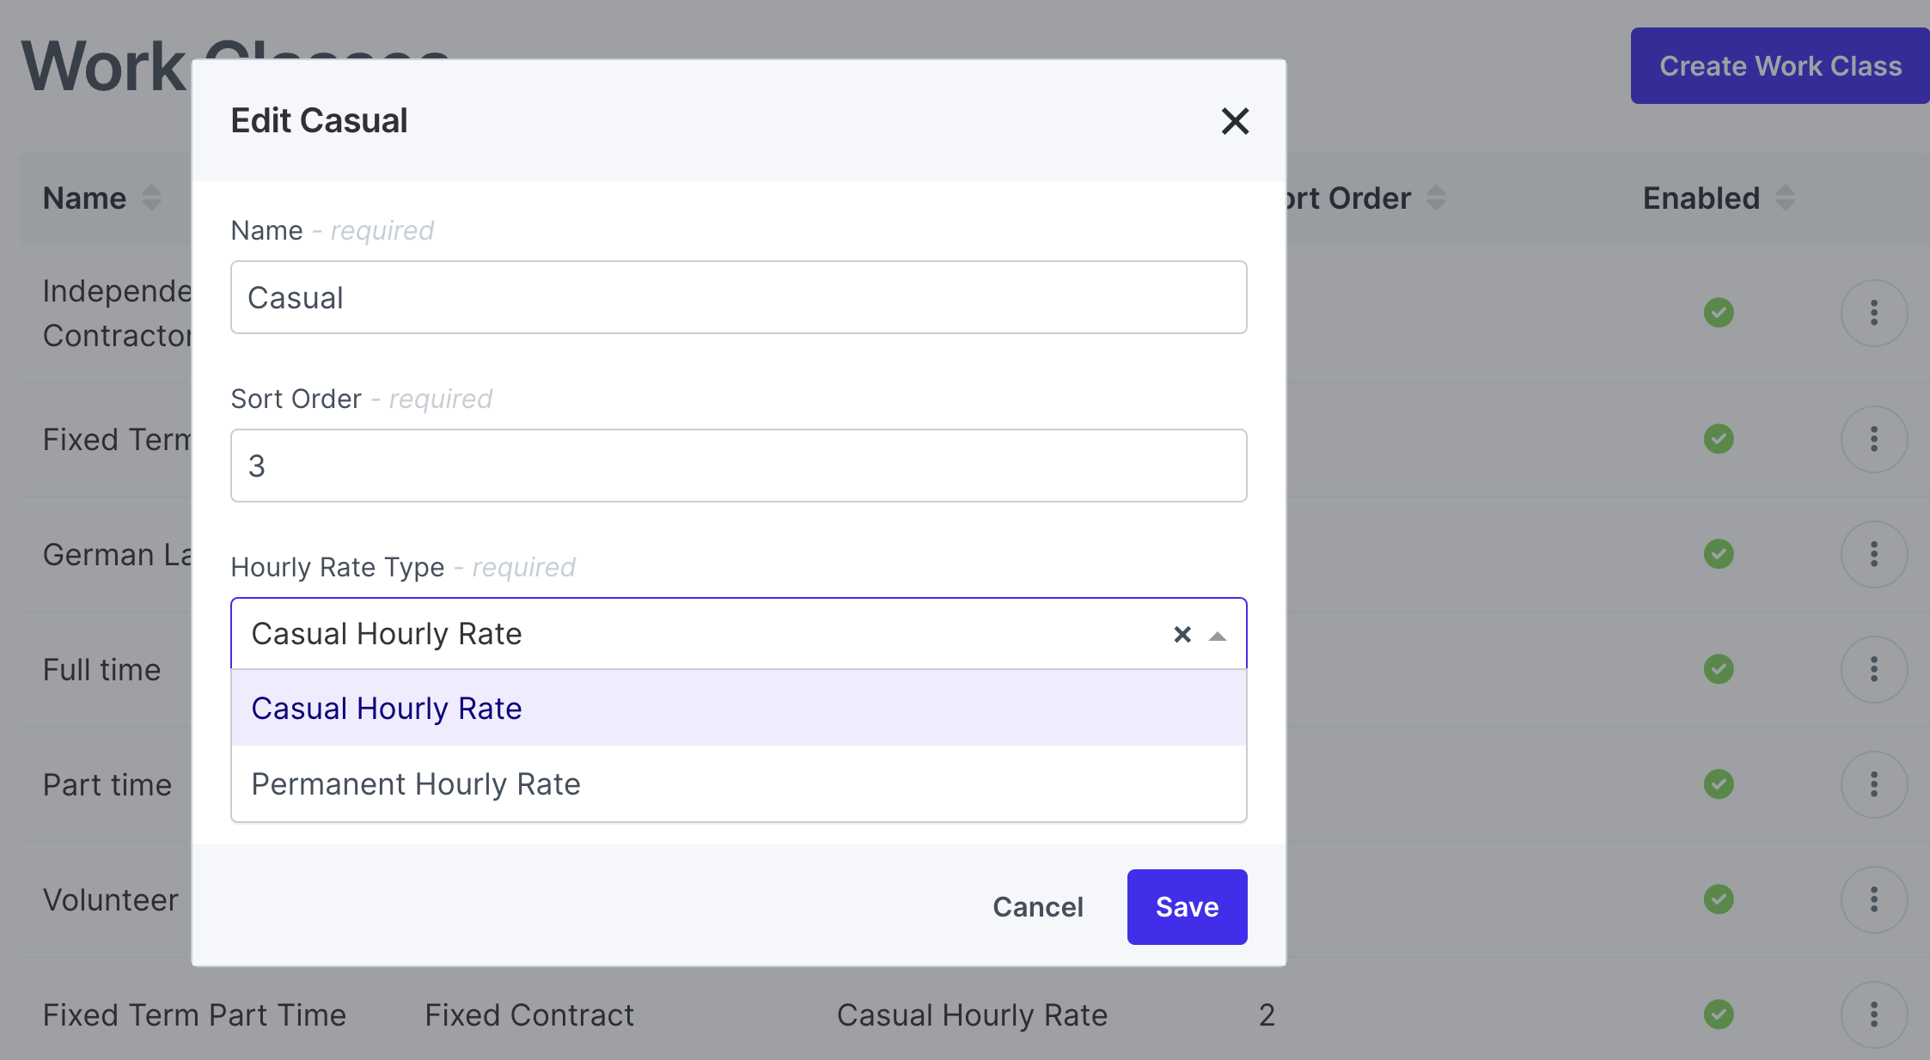
Task: Cancel editing the work class
Action: click(1037, 907)
